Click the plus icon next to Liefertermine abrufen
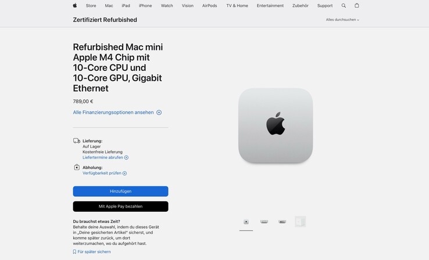The height and width of the screenshot is (260, 429). 126,158
